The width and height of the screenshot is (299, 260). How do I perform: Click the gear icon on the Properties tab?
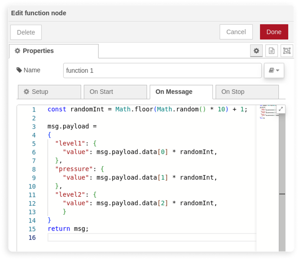coord(17,51)
